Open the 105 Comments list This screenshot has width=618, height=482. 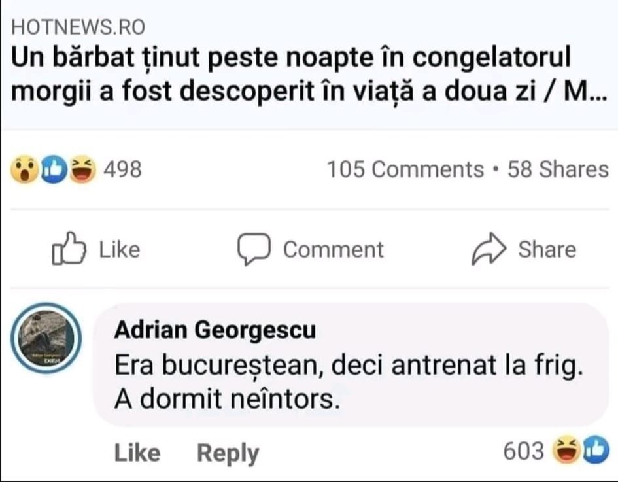click(405, 170)
